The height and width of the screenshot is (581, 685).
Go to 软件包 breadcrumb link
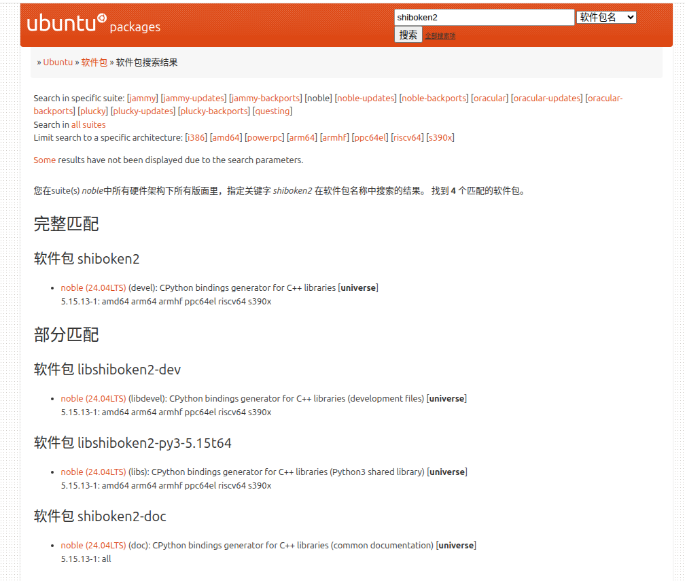[94, 63]
